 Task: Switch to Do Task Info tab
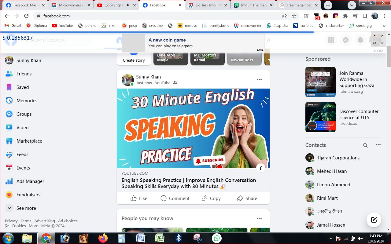pyautogui.click(x=208, y=5)
